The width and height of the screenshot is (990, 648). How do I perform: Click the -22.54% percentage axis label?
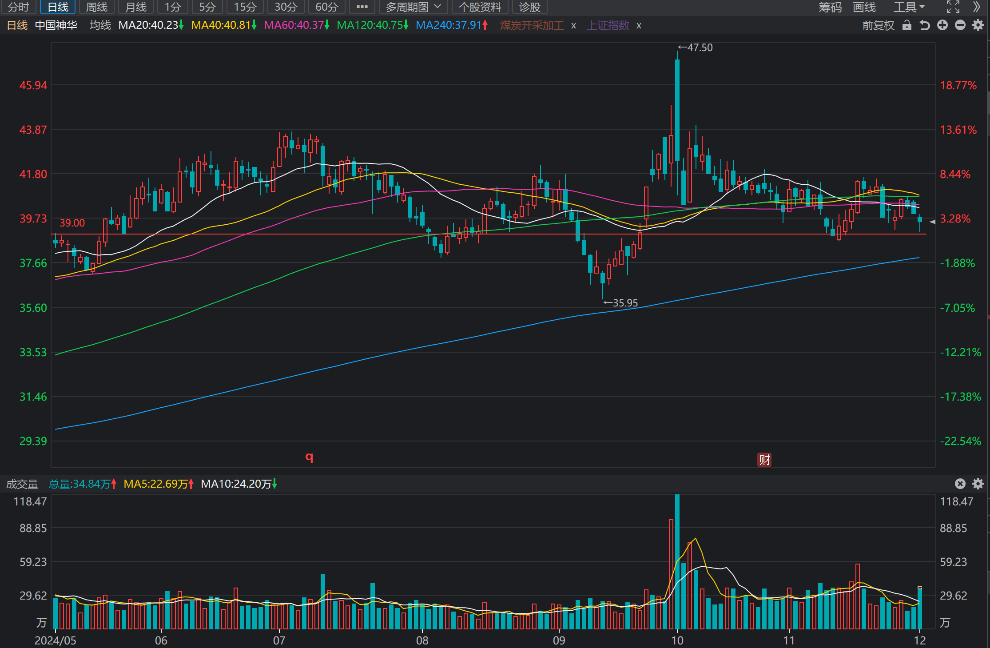tap(961, 441)
